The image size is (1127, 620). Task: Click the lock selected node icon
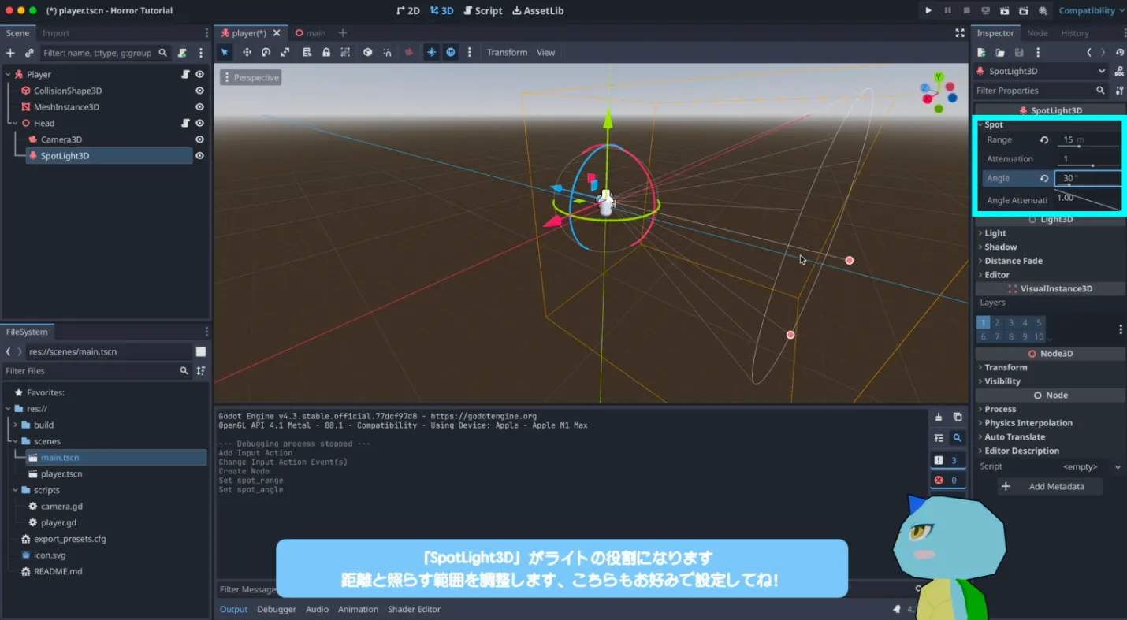(x=326, y=52)
